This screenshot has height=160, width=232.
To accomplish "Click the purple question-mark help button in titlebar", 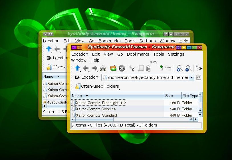I will pyautogui.click(x=179, y=47).
